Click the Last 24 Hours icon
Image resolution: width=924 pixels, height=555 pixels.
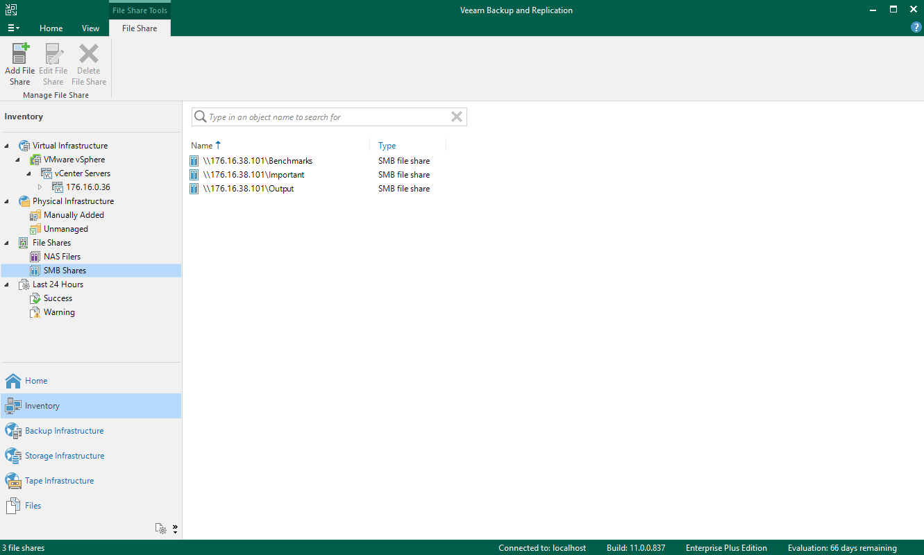tap(24, 284)
